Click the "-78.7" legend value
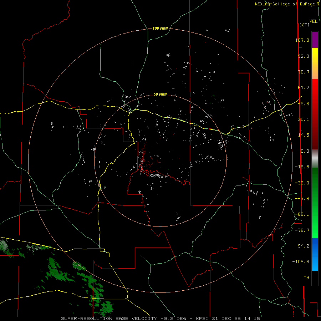The width and height of the screenshot is (321, 321). tap(302, 230)
